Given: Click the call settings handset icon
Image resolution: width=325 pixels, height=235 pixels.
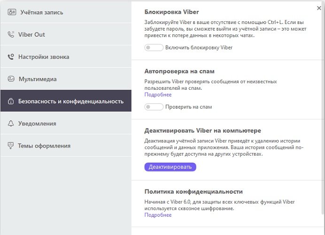Looking at the screenshot, I should point(11,56).
